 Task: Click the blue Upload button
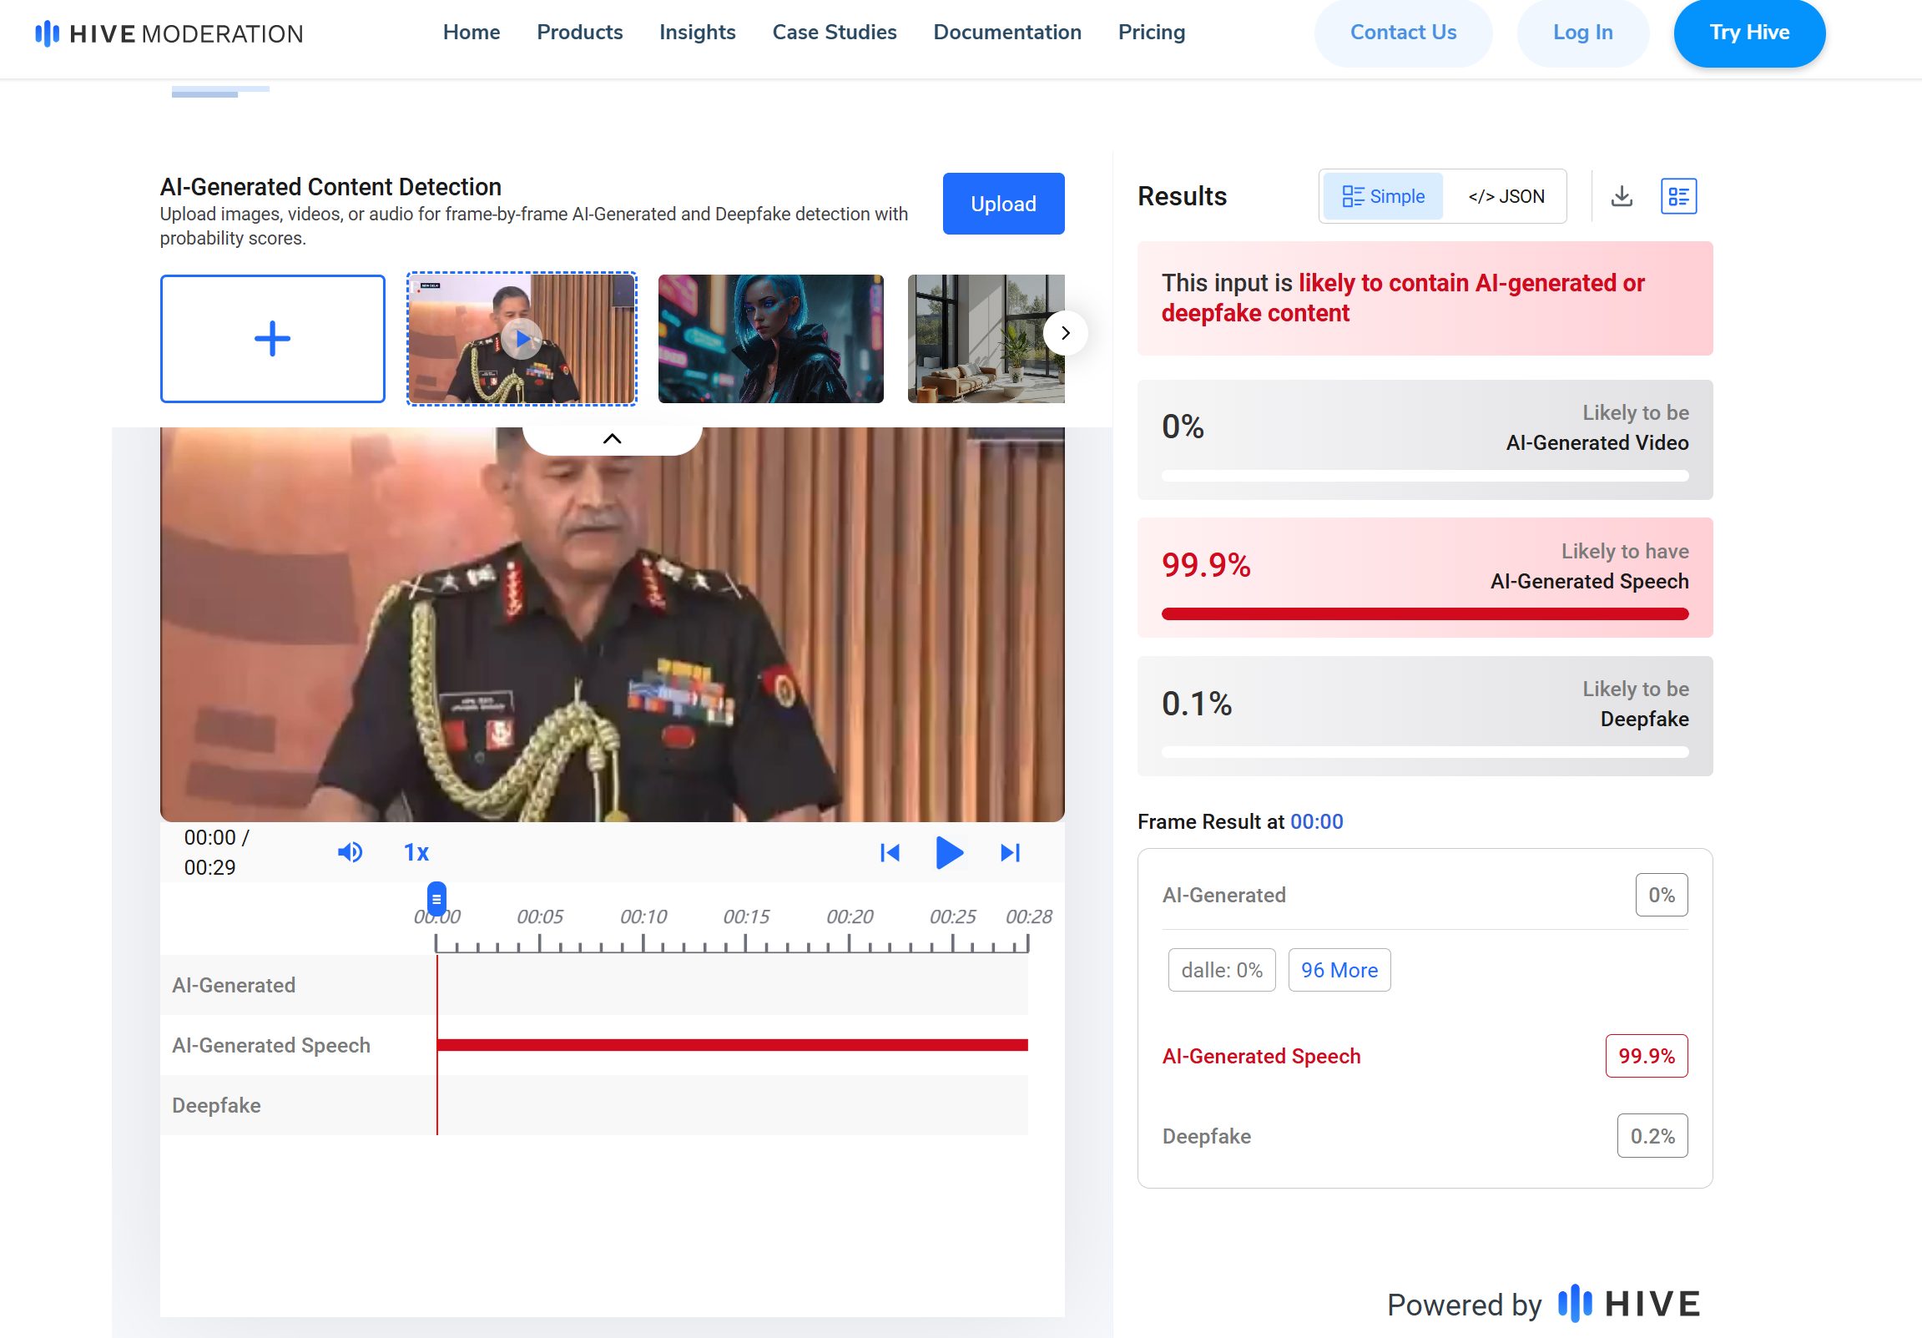click(1002, 204)
